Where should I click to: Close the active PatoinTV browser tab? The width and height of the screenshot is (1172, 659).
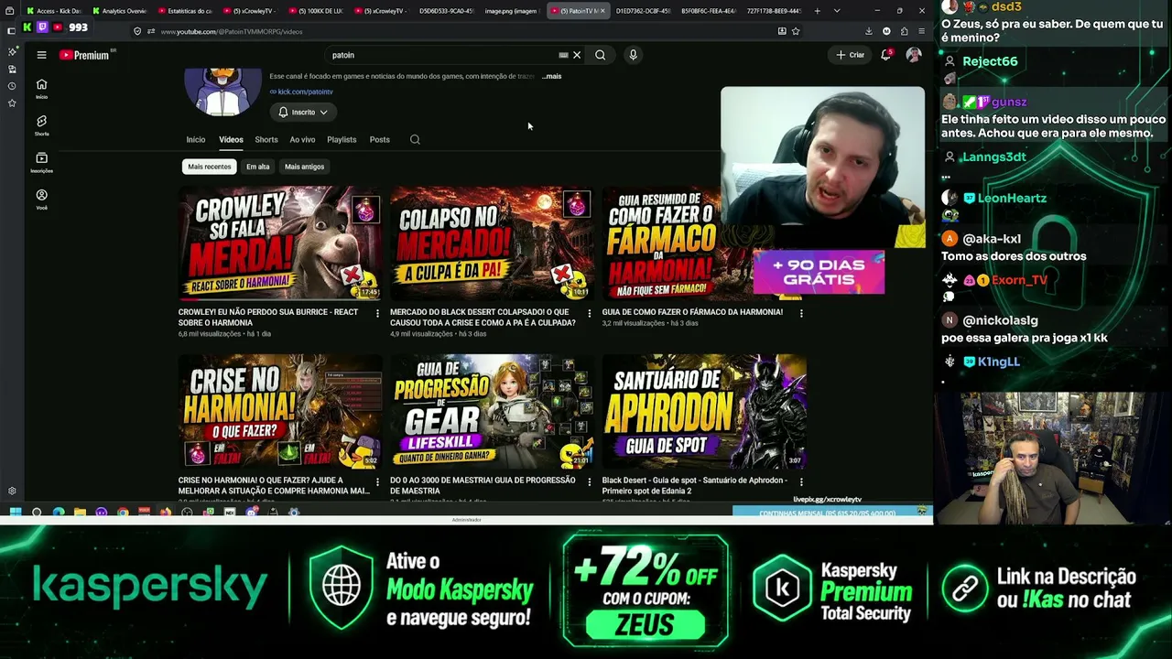602,11
